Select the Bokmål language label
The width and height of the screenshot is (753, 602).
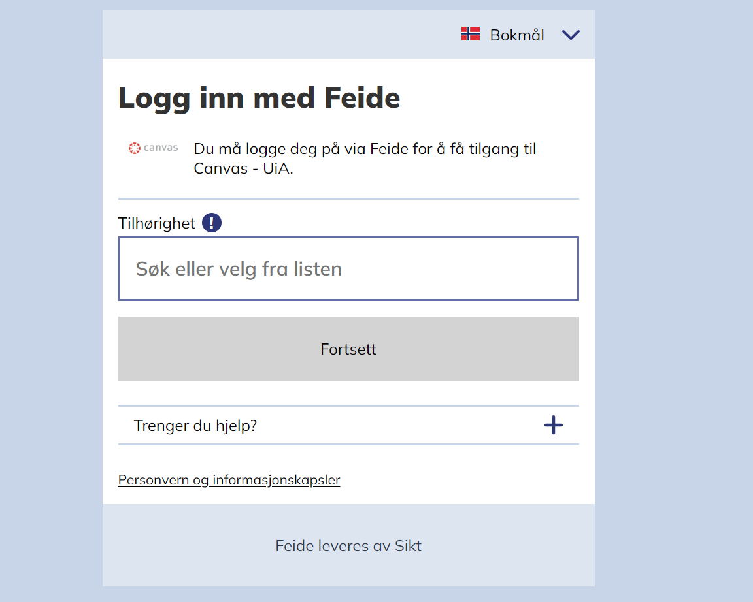coord(517,35)
